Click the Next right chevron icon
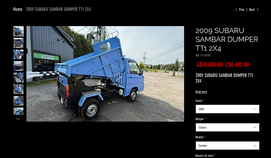Image resolution: width=271 pixels, height=158 pixels. (x=258, y=10)
